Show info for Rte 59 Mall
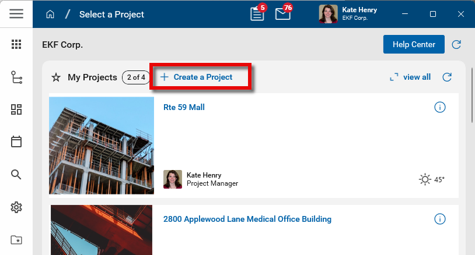Screen dimensions: 475x255 pos(440,107)
